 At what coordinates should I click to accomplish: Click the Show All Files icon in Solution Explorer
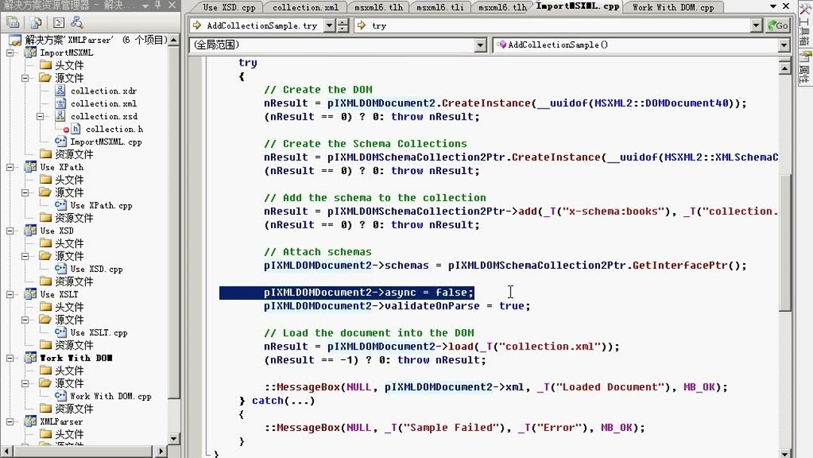35,23
